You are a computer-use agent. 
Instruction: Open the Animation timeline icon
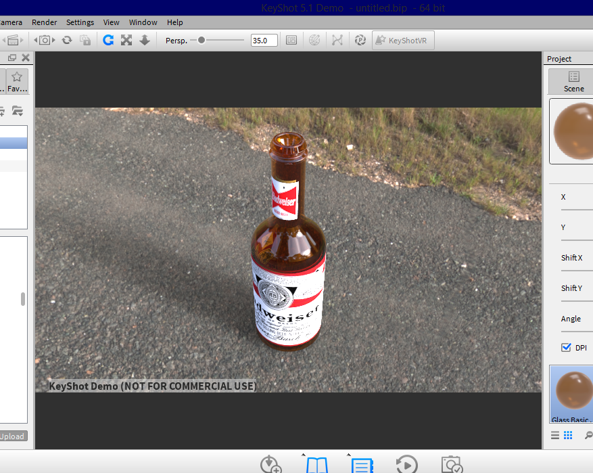click(x=407, y=464)
